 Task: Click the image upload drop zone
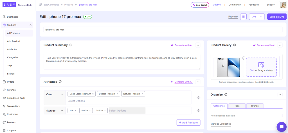(261, 67)
